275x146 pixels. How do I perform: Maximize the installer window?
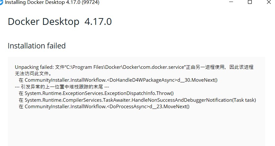(250, 2)
